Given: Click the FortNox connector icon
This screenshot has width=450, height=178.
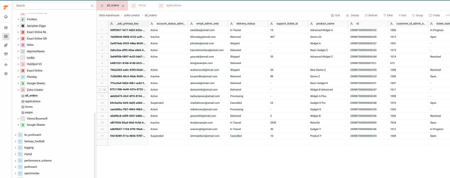Looking at the screenshot, I should (23, 19).
